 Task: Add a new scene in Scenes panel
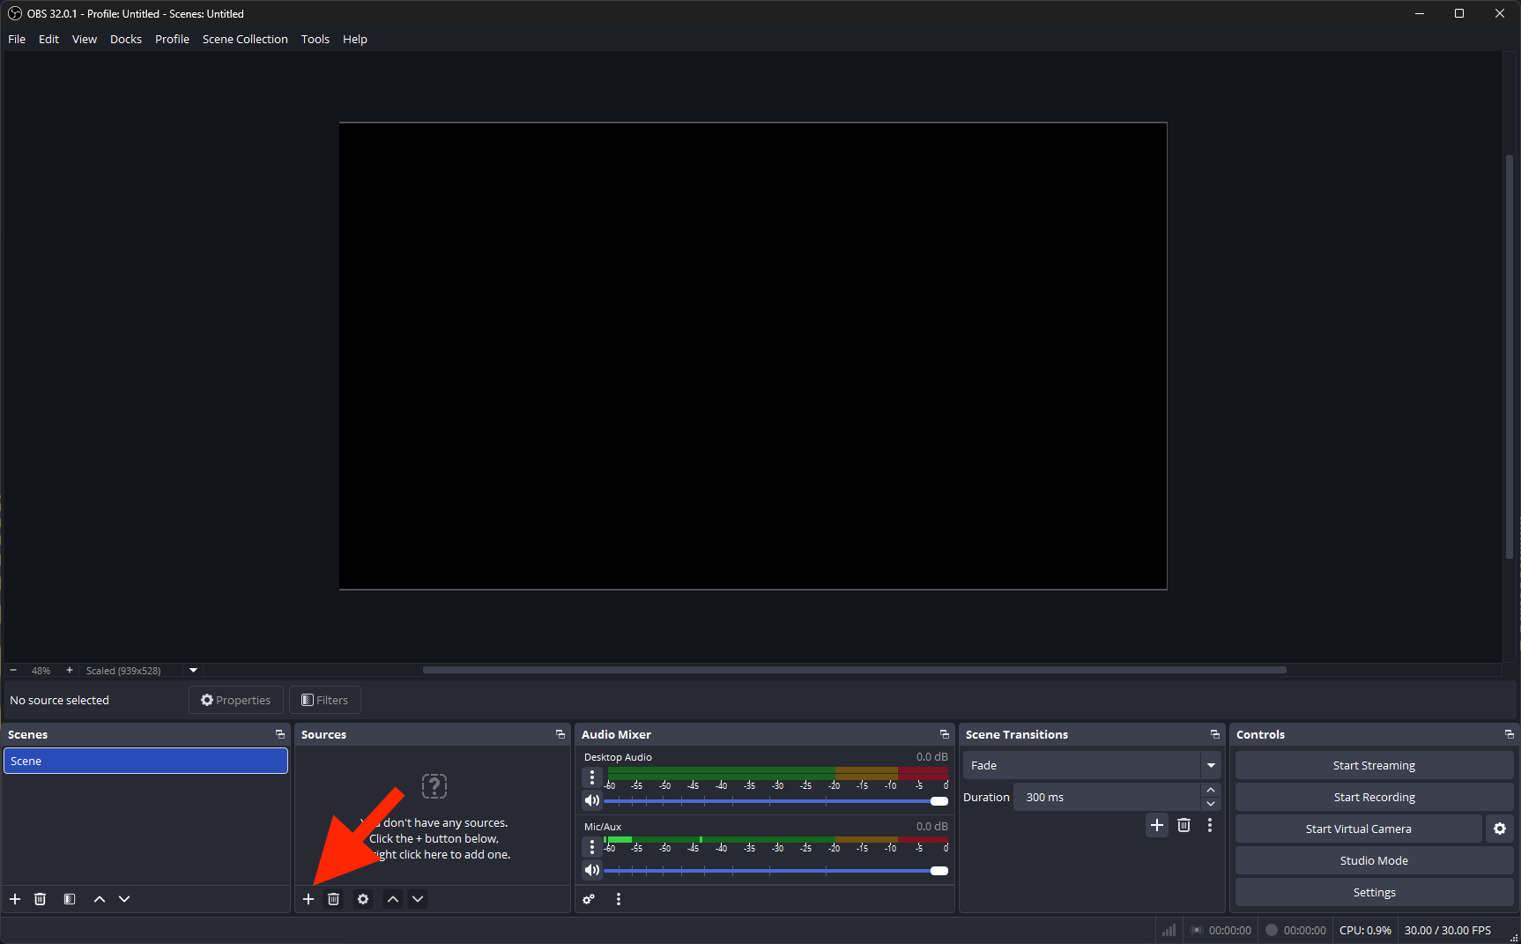pyautogui.click(x=15, y=899)
